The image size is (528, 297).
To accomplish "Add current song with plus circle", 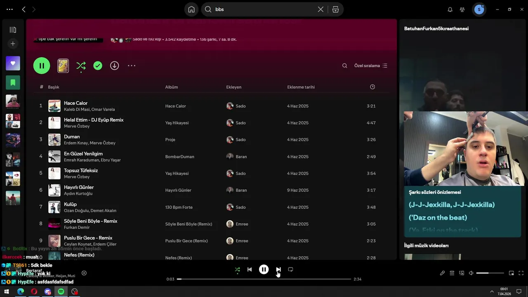I will [84, 273].
